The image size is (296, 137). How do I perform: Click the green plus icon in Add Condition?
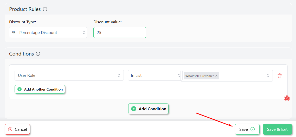tap(134, 109)
